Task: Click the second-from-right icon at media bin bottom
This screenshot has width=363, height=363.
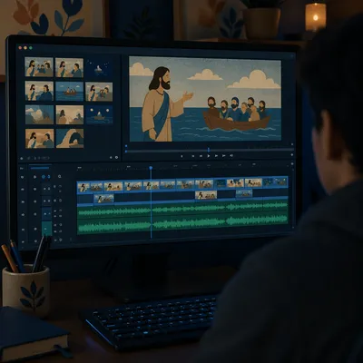Action: [x=111, y=158]
